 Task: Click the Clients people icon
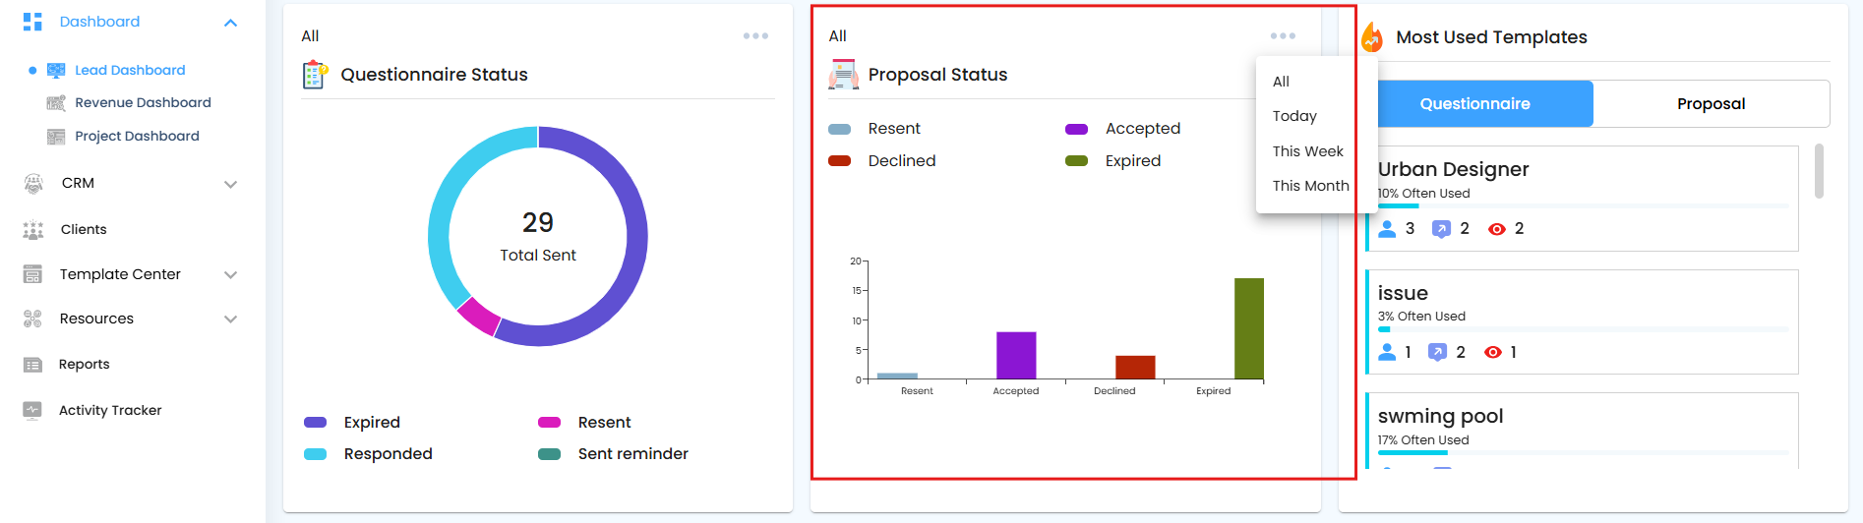[33, 229]
